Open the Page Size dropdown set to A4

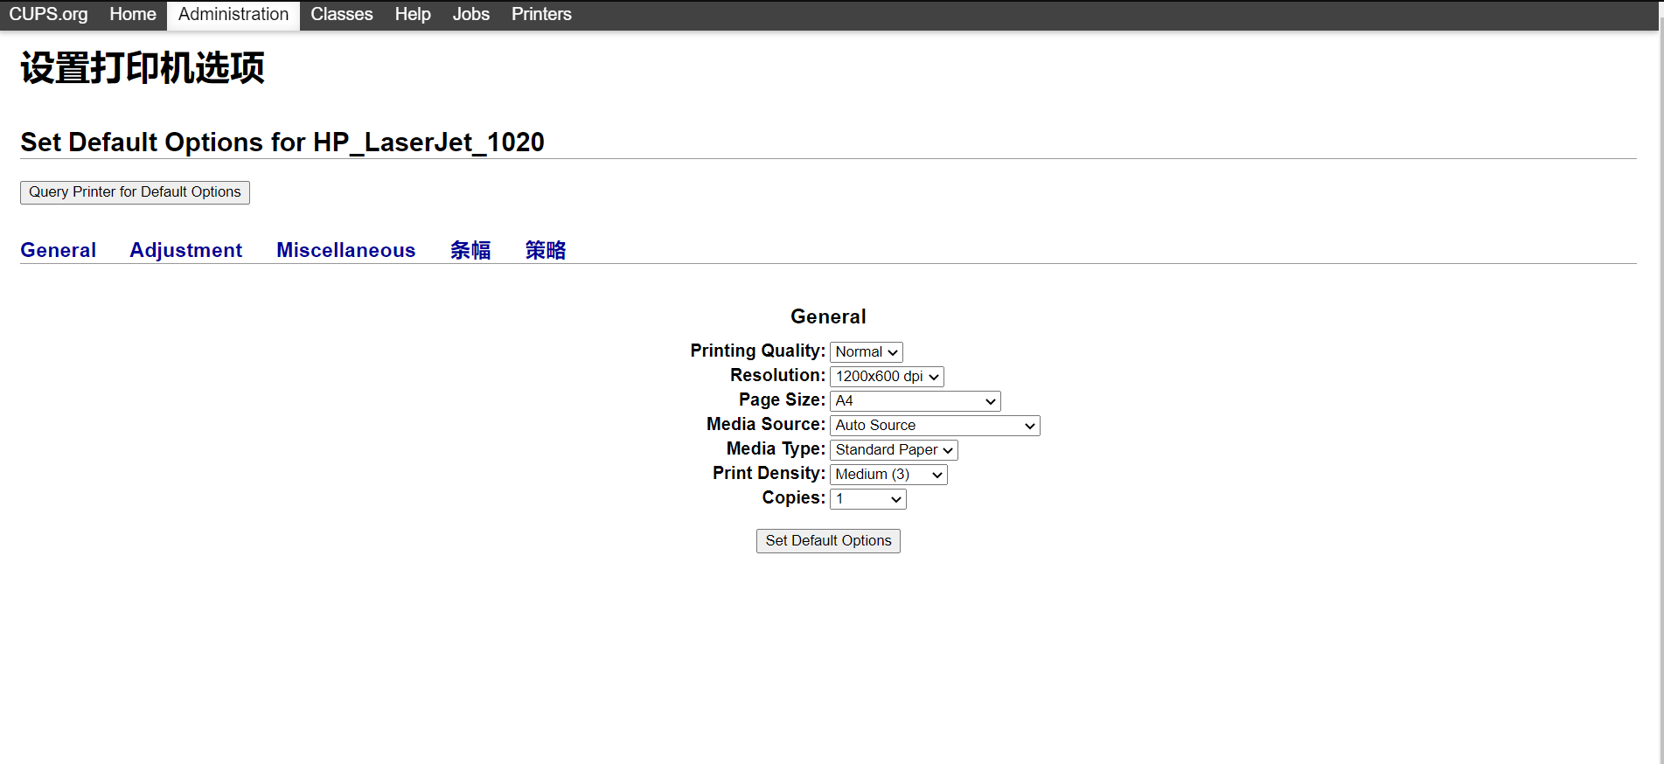click(x=916, y=400)
